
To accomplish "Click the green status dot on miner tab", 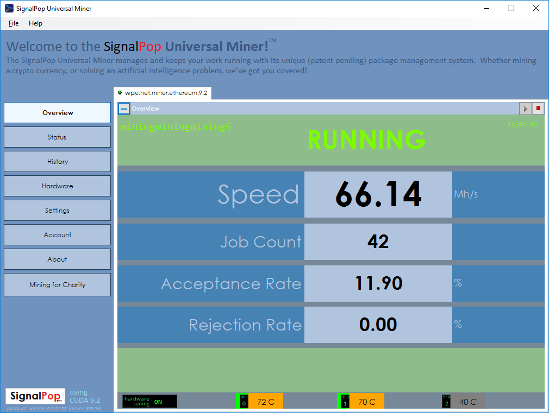I will point(120,93).
